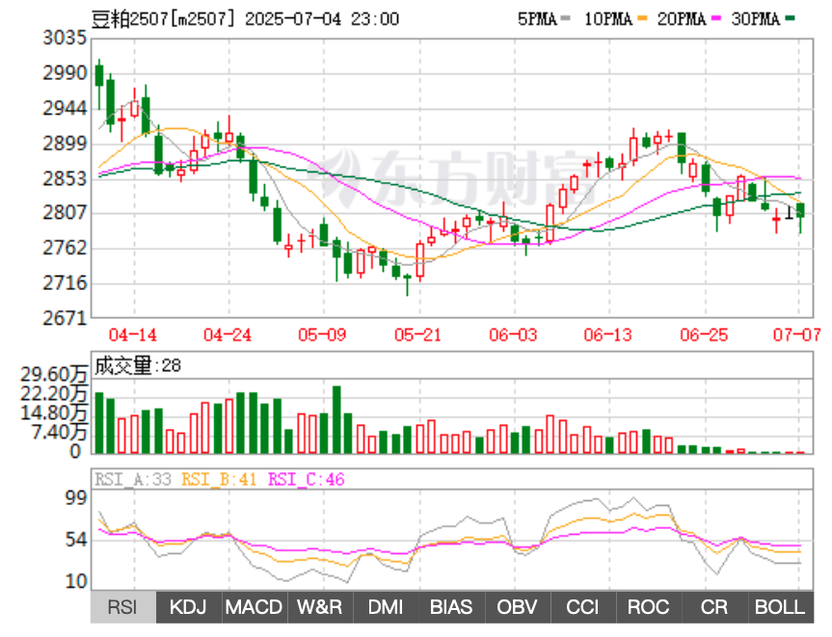Click the timestamp 2025-07-04 23:00
The width and height of the screenshot is (832, 637).
[x=322, y=19]
